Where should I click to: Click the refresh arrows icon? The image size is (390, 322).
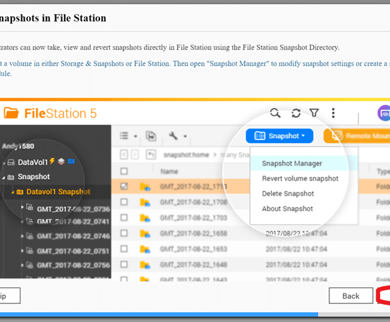click(296, 113)
